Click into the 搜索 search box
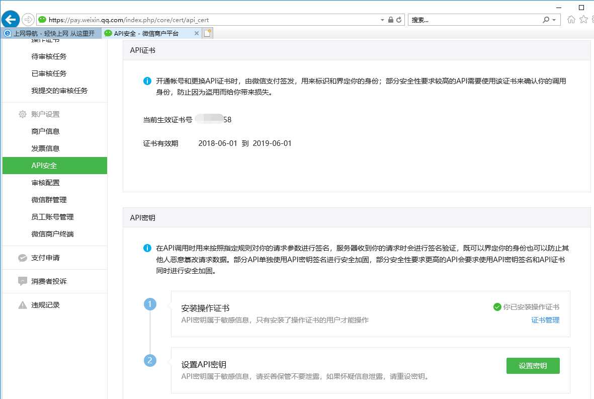The width and height of the screenshot is (594, 399). [475, 20]
